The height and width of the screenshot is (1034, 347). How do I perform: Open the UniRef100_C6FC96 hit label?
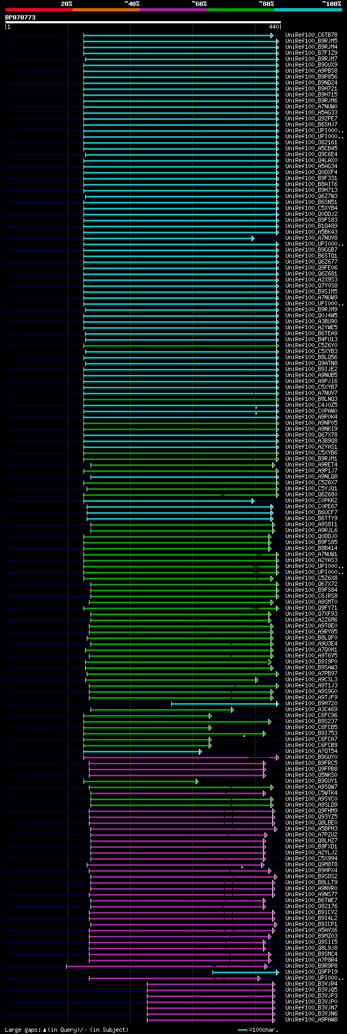point(311,716)
